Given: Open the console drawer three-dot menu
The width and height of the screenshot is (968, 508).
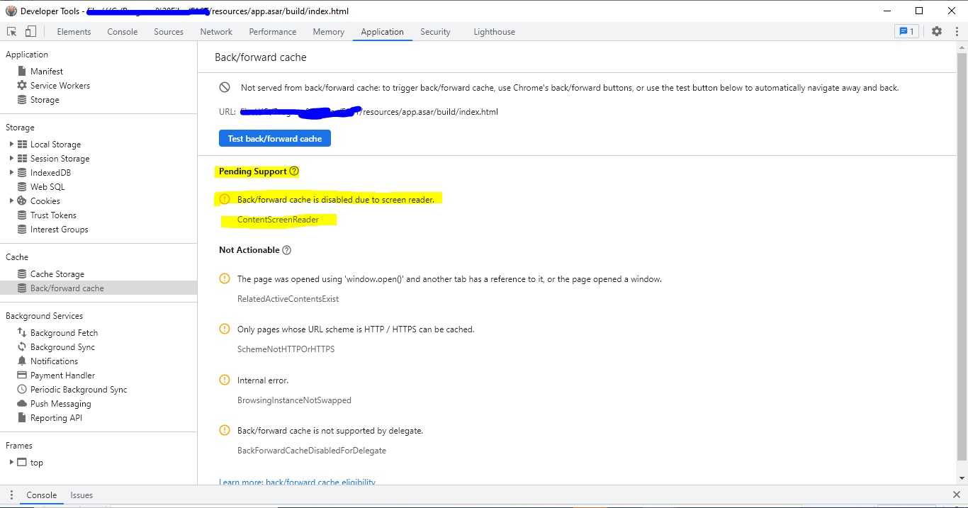Looking at the screenshot, I should pyautogui.click(x=11, y=495).
